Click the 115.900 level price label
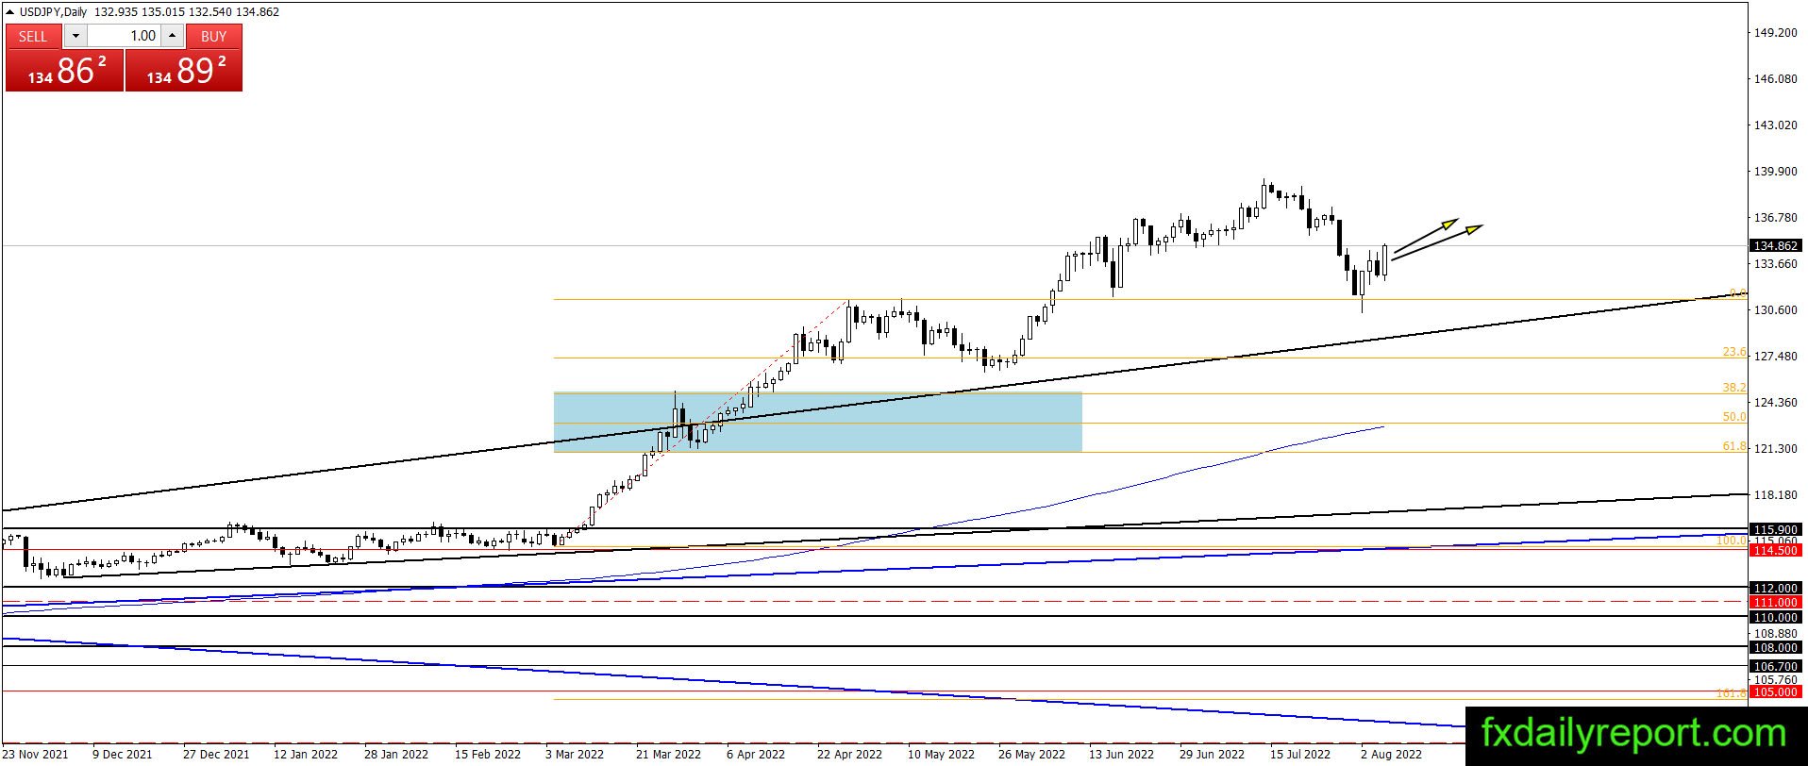 point(1775,529)
